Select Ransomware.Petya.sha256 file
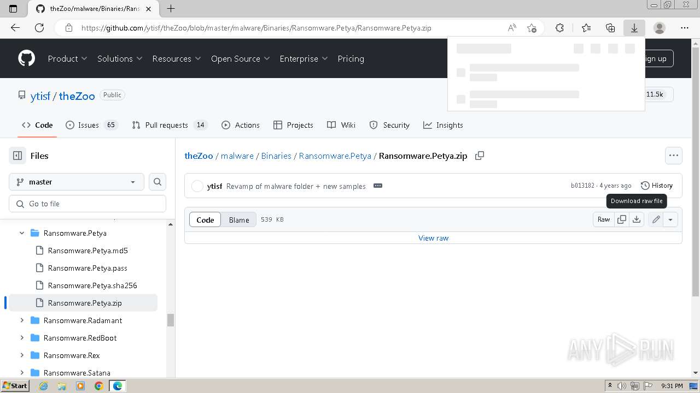Image resolution: width=700 pixels, height=393 pixels. tap(92, 285)
